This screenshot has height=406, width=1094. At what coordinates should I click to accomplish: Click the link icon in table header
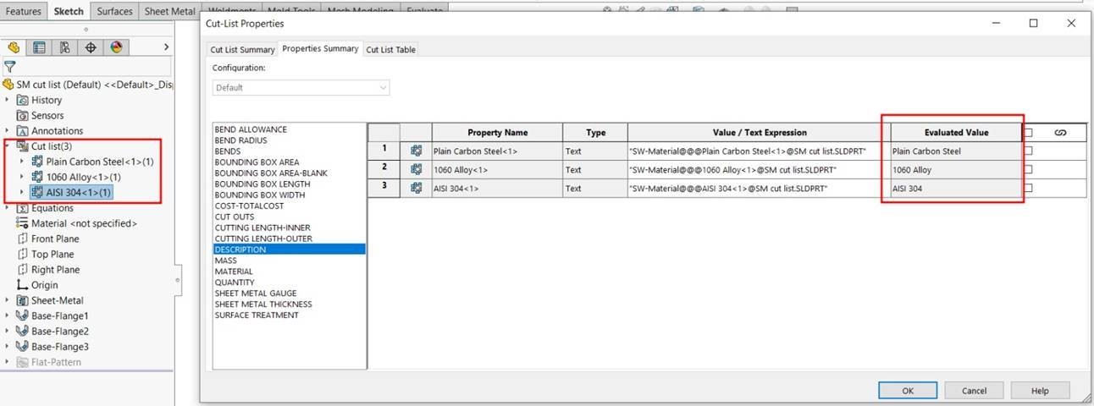click(1060, 132)
